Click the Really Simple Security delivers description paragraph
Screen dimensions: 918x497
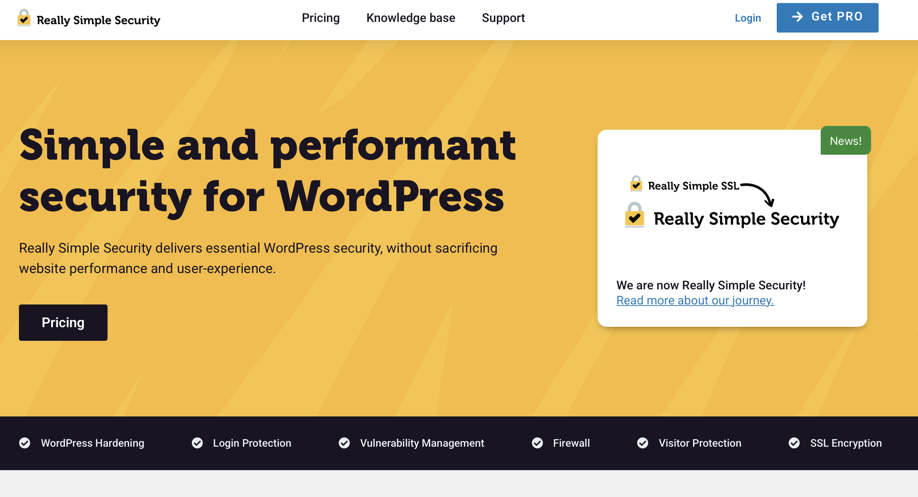click(258, 258)
